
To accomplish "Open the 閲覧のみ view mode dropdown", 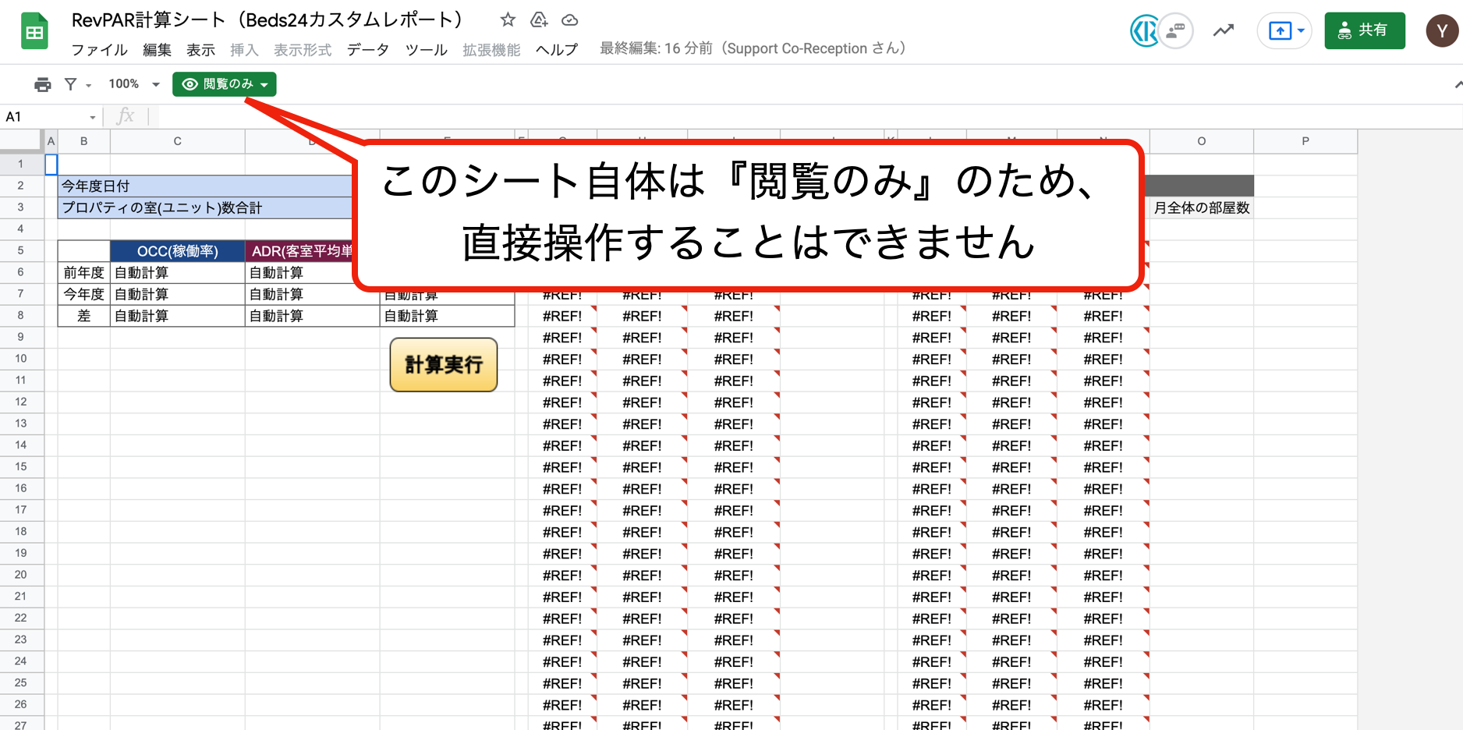I will tap(225, 84).
